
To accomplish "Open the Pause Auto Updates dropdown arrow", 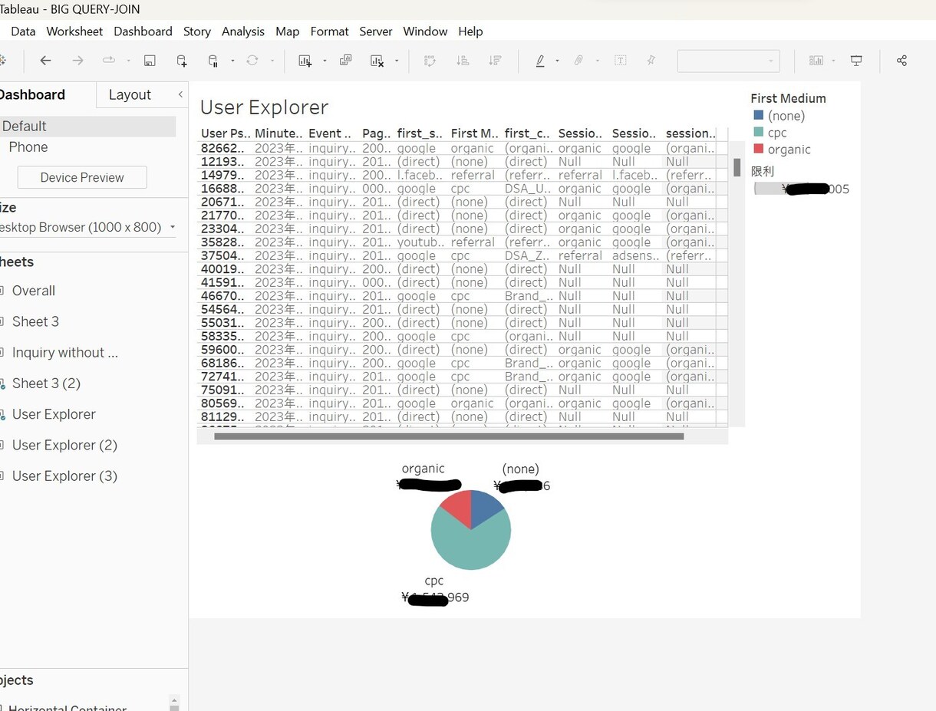I will (x=232, y=61).
